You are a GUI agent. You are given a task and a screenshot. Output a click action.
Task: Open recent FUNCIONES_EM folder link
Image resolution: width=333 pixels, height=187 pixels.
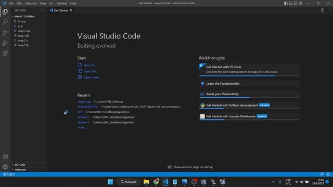coord(88,106)
